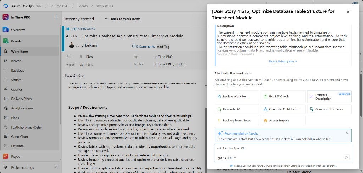Open the Reason field dropdown
Viewport: 363px width, 173px height.
coord(90,65)
